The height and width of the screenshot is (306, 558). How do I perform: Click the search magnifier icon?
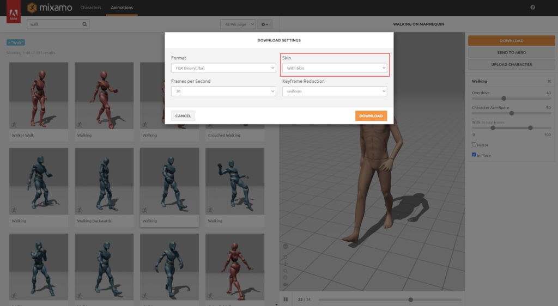[x=84, y=24]
